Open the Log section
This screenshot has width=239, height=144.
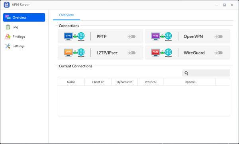click(x=24, y=27)
